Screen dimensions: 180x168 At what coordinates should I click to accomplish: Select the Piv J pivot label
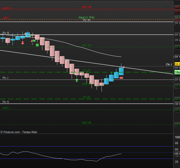tap(5, 78)
